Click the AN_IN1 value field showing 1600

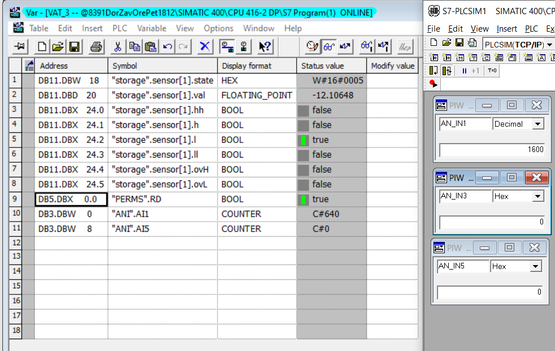492,150
